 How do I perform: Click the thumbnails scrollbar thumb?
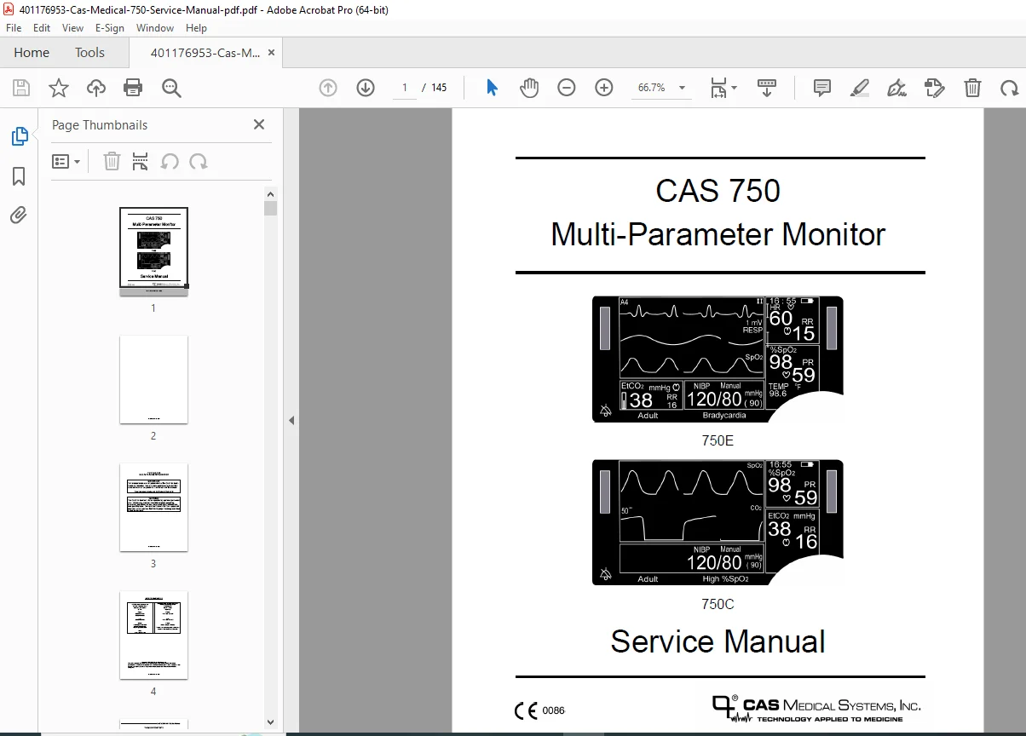point(270,209)
